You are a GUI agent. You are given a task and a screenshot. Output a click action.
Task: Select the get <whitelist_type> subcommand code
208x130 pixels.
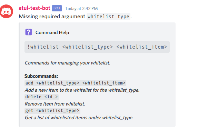click(x=52, y=111)
